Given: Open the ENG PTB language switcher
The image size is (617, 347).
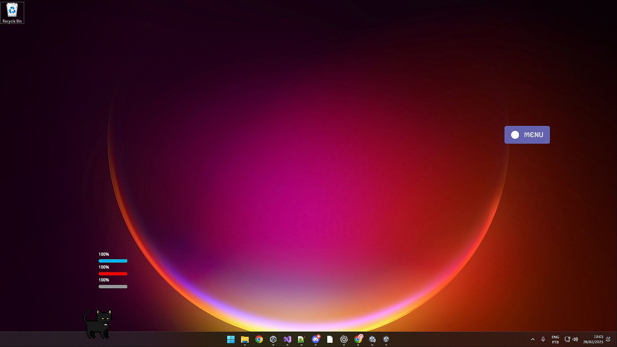Looking at the screenshot, I should click(x=555, y=339).
